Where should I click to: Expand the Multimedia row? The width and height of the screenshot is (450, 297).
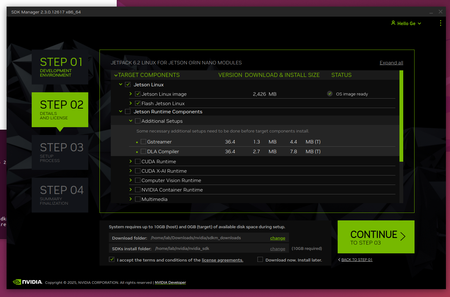click(131, 199)
